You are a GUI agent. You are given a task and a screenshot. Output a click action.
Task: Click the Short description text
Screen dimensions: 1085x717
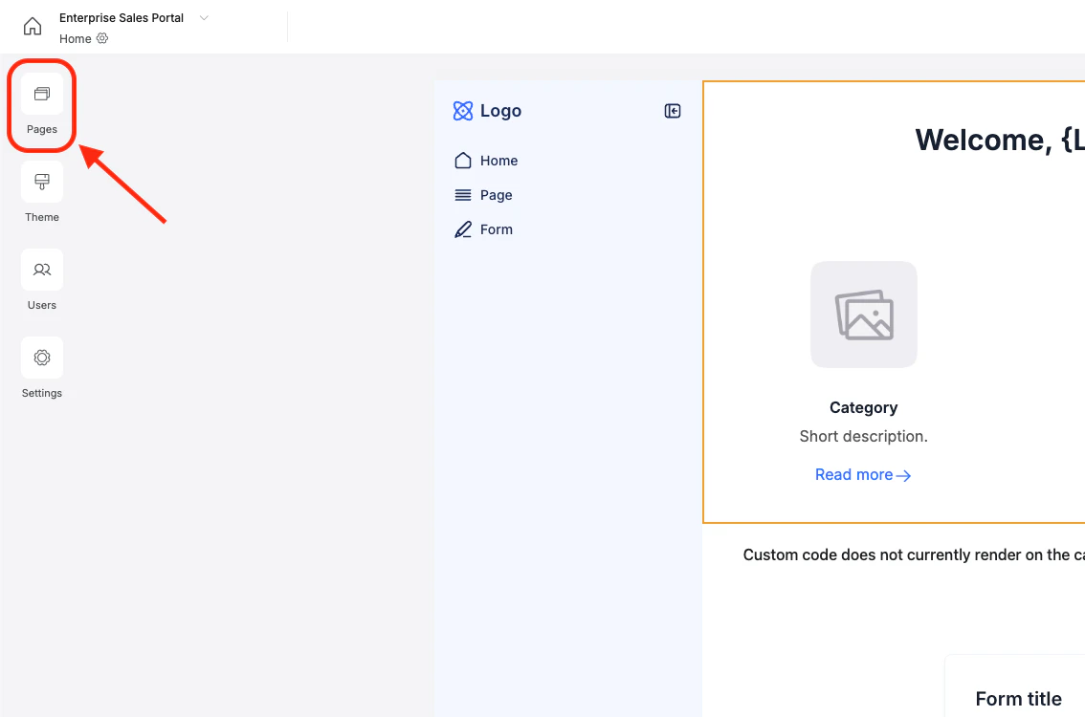(864, 436)
